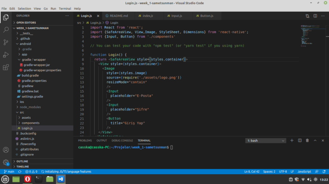Expand the components folder
The height and width of the screenshot is (184, 329).
click(43, 123)
